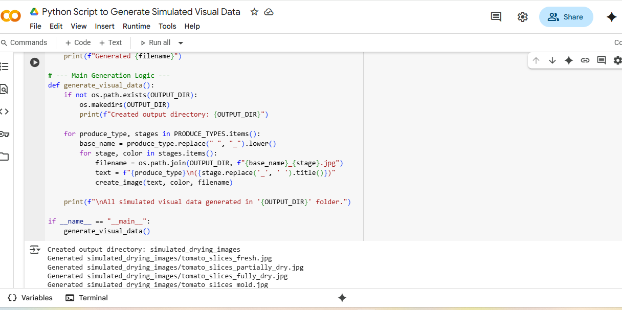Open the Commands search
The image size is (622, 310).
point(24,42)
